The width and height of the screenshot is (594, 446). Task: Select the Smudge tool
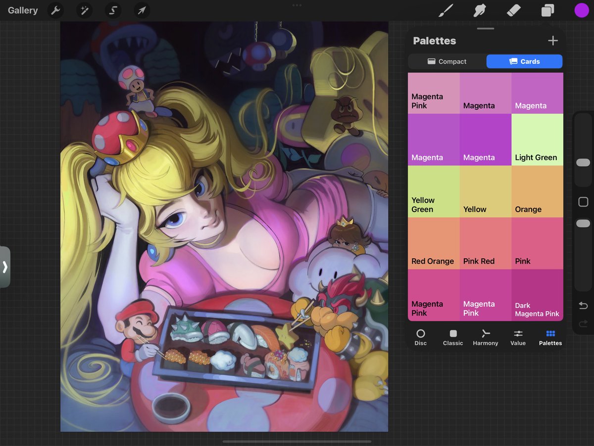click(x=480, y=10)
